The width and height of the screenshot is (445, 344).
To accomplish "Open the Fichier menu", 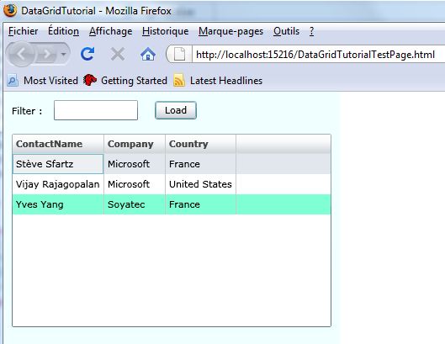I will [x=23, y=31].
